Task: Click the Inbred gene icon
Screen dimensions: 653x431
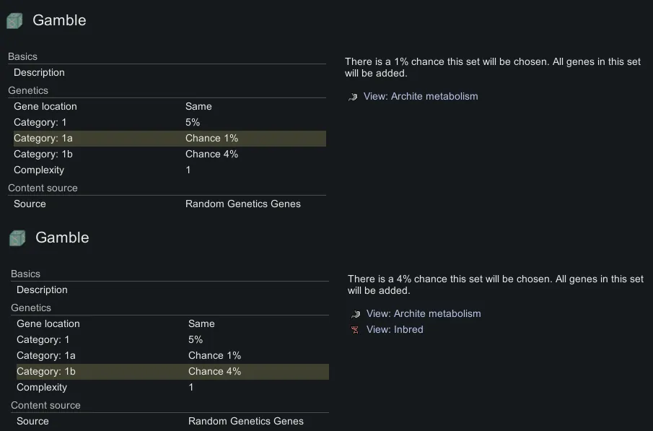Action: [355, 330]
